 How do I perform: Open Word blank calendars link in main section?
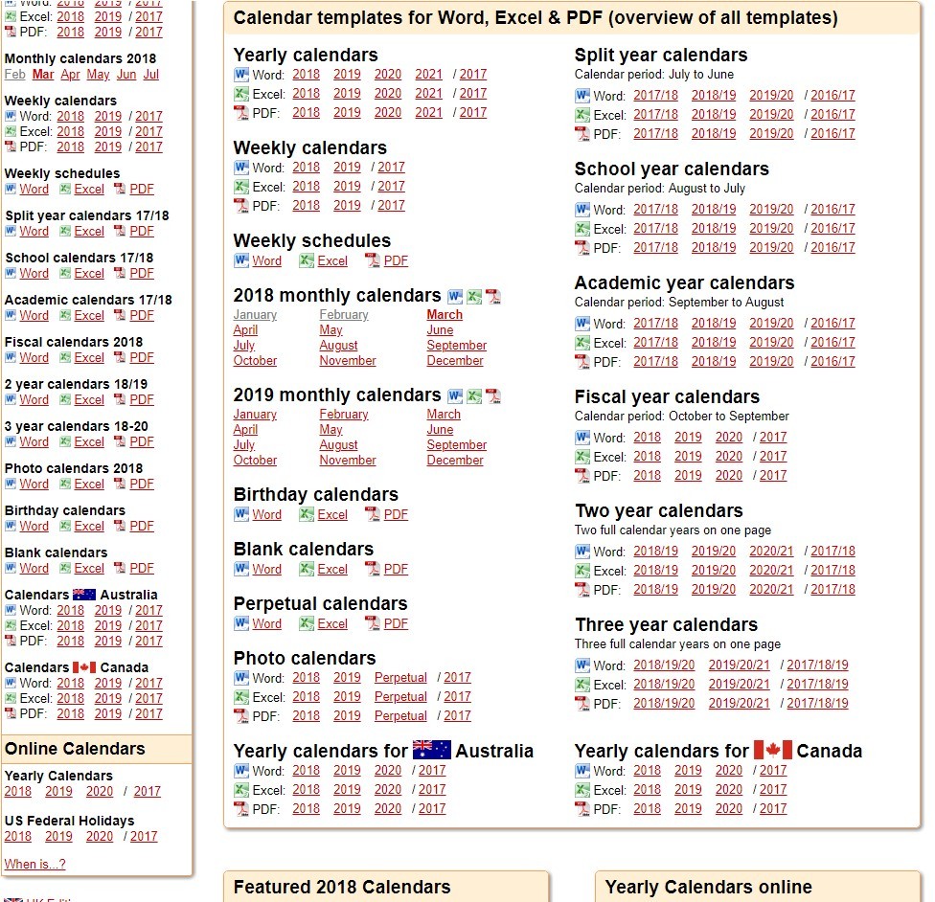click(266, 570)
